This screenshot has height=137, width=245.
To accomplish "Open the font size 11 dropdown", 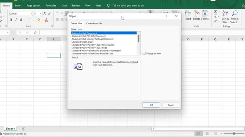I will pos(41,14).
